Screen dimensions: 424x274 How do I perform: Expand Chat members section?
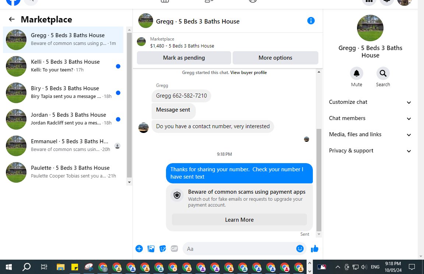[x=370, y=119]
